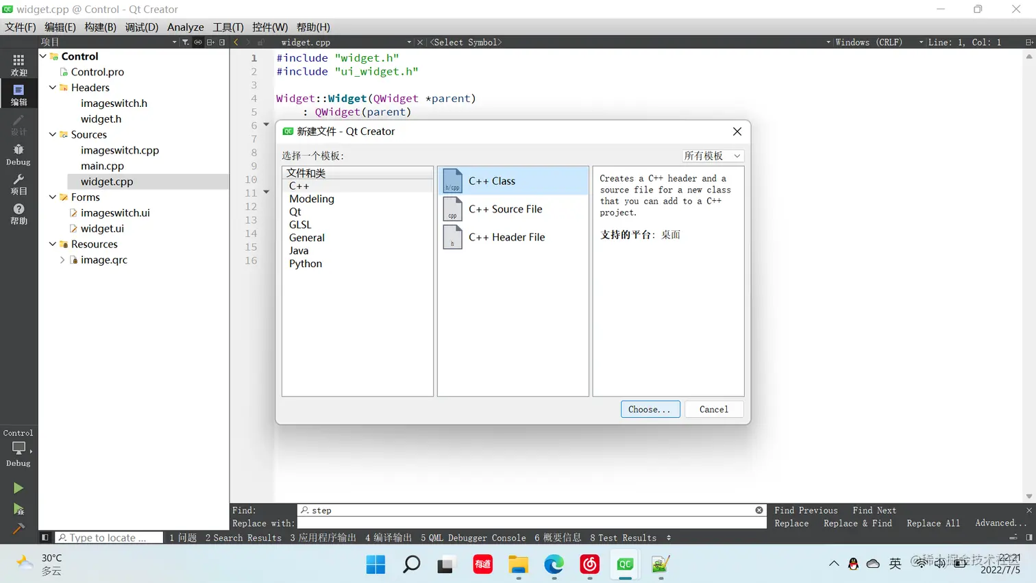Image resolution: width=1036 pixels, height=583 pixels.
Task: Click the Cancel button in dialog
Action: coord(714,409)
